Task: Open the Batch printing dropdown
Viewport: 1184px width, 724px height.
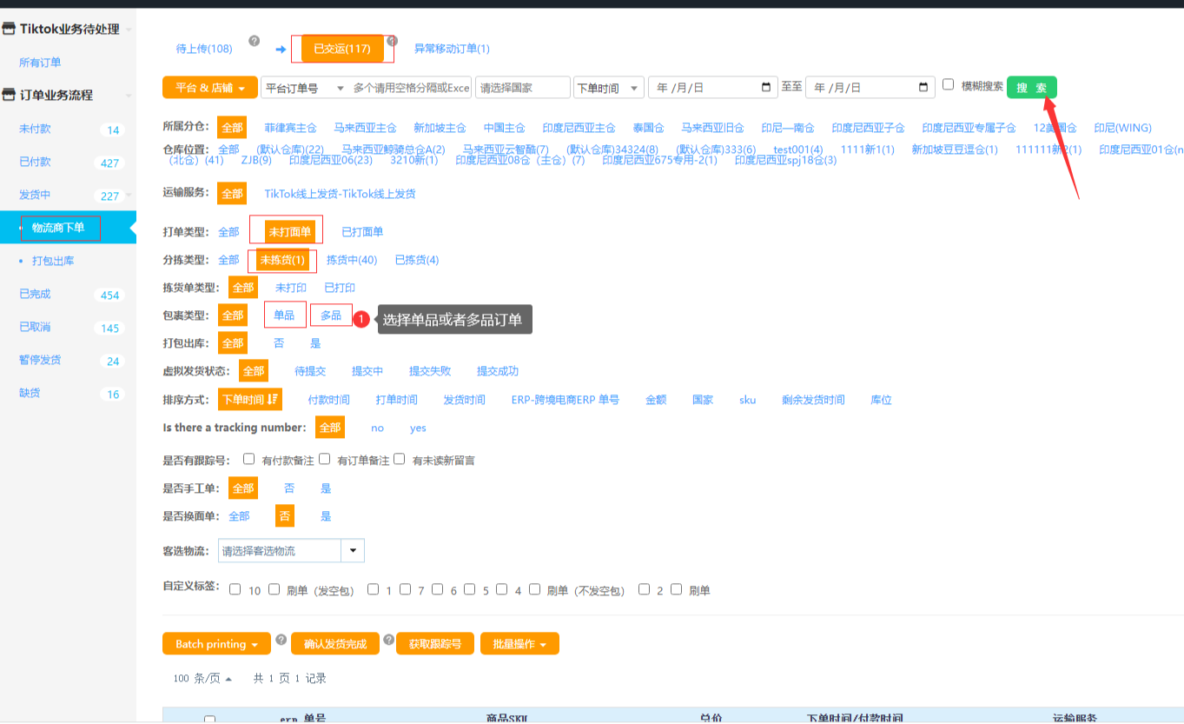Action: 216,644
